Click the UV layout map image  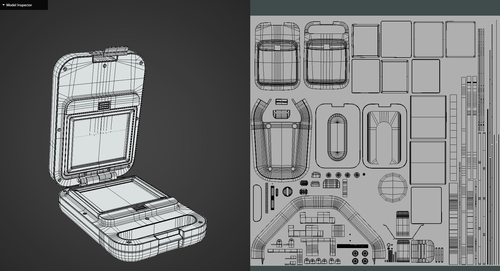(375, 141)
